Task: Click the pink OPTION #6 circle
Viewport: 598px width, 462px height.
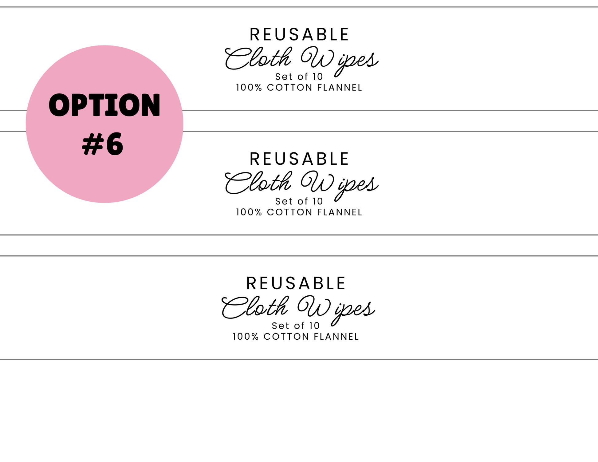Action: coord(104,124)
